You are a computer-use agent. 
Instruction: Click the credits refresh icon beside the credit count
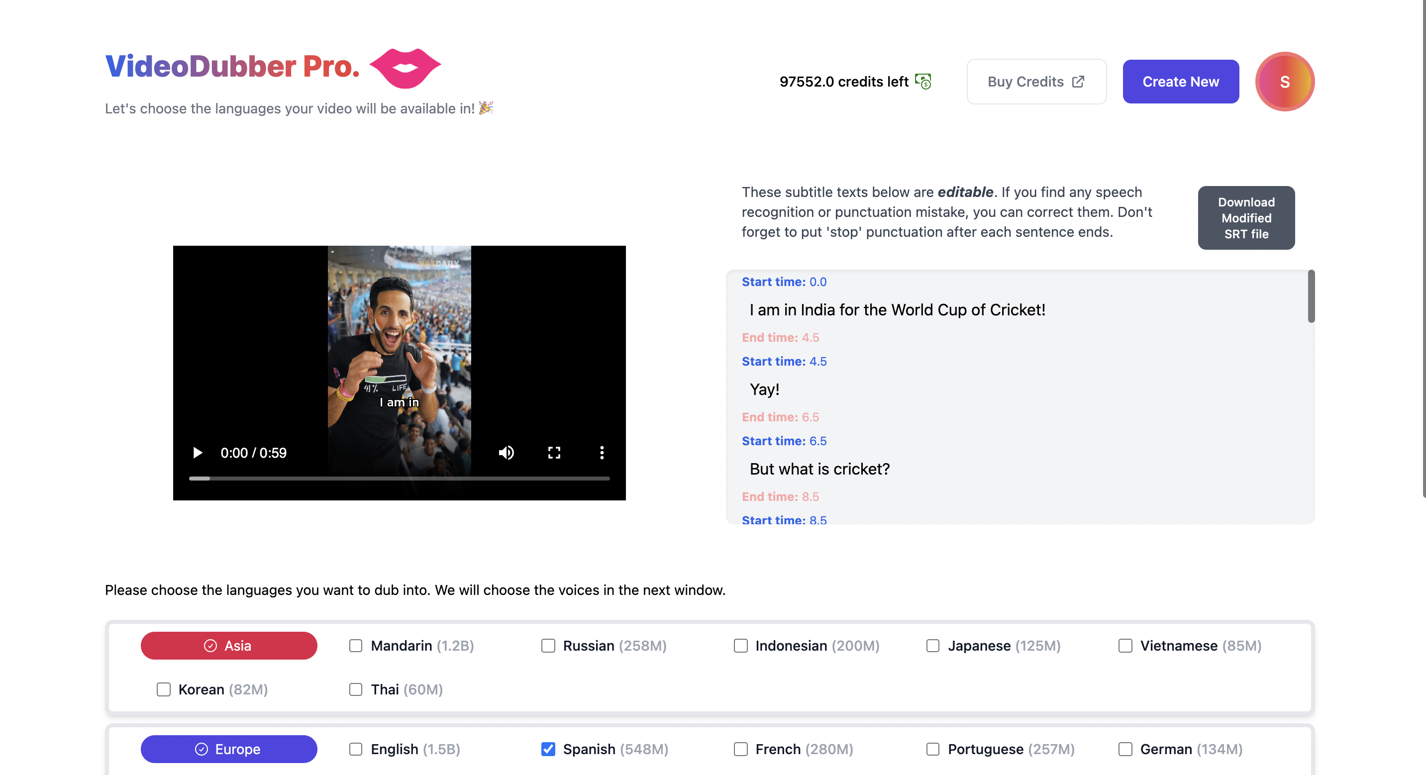[923, 81]
